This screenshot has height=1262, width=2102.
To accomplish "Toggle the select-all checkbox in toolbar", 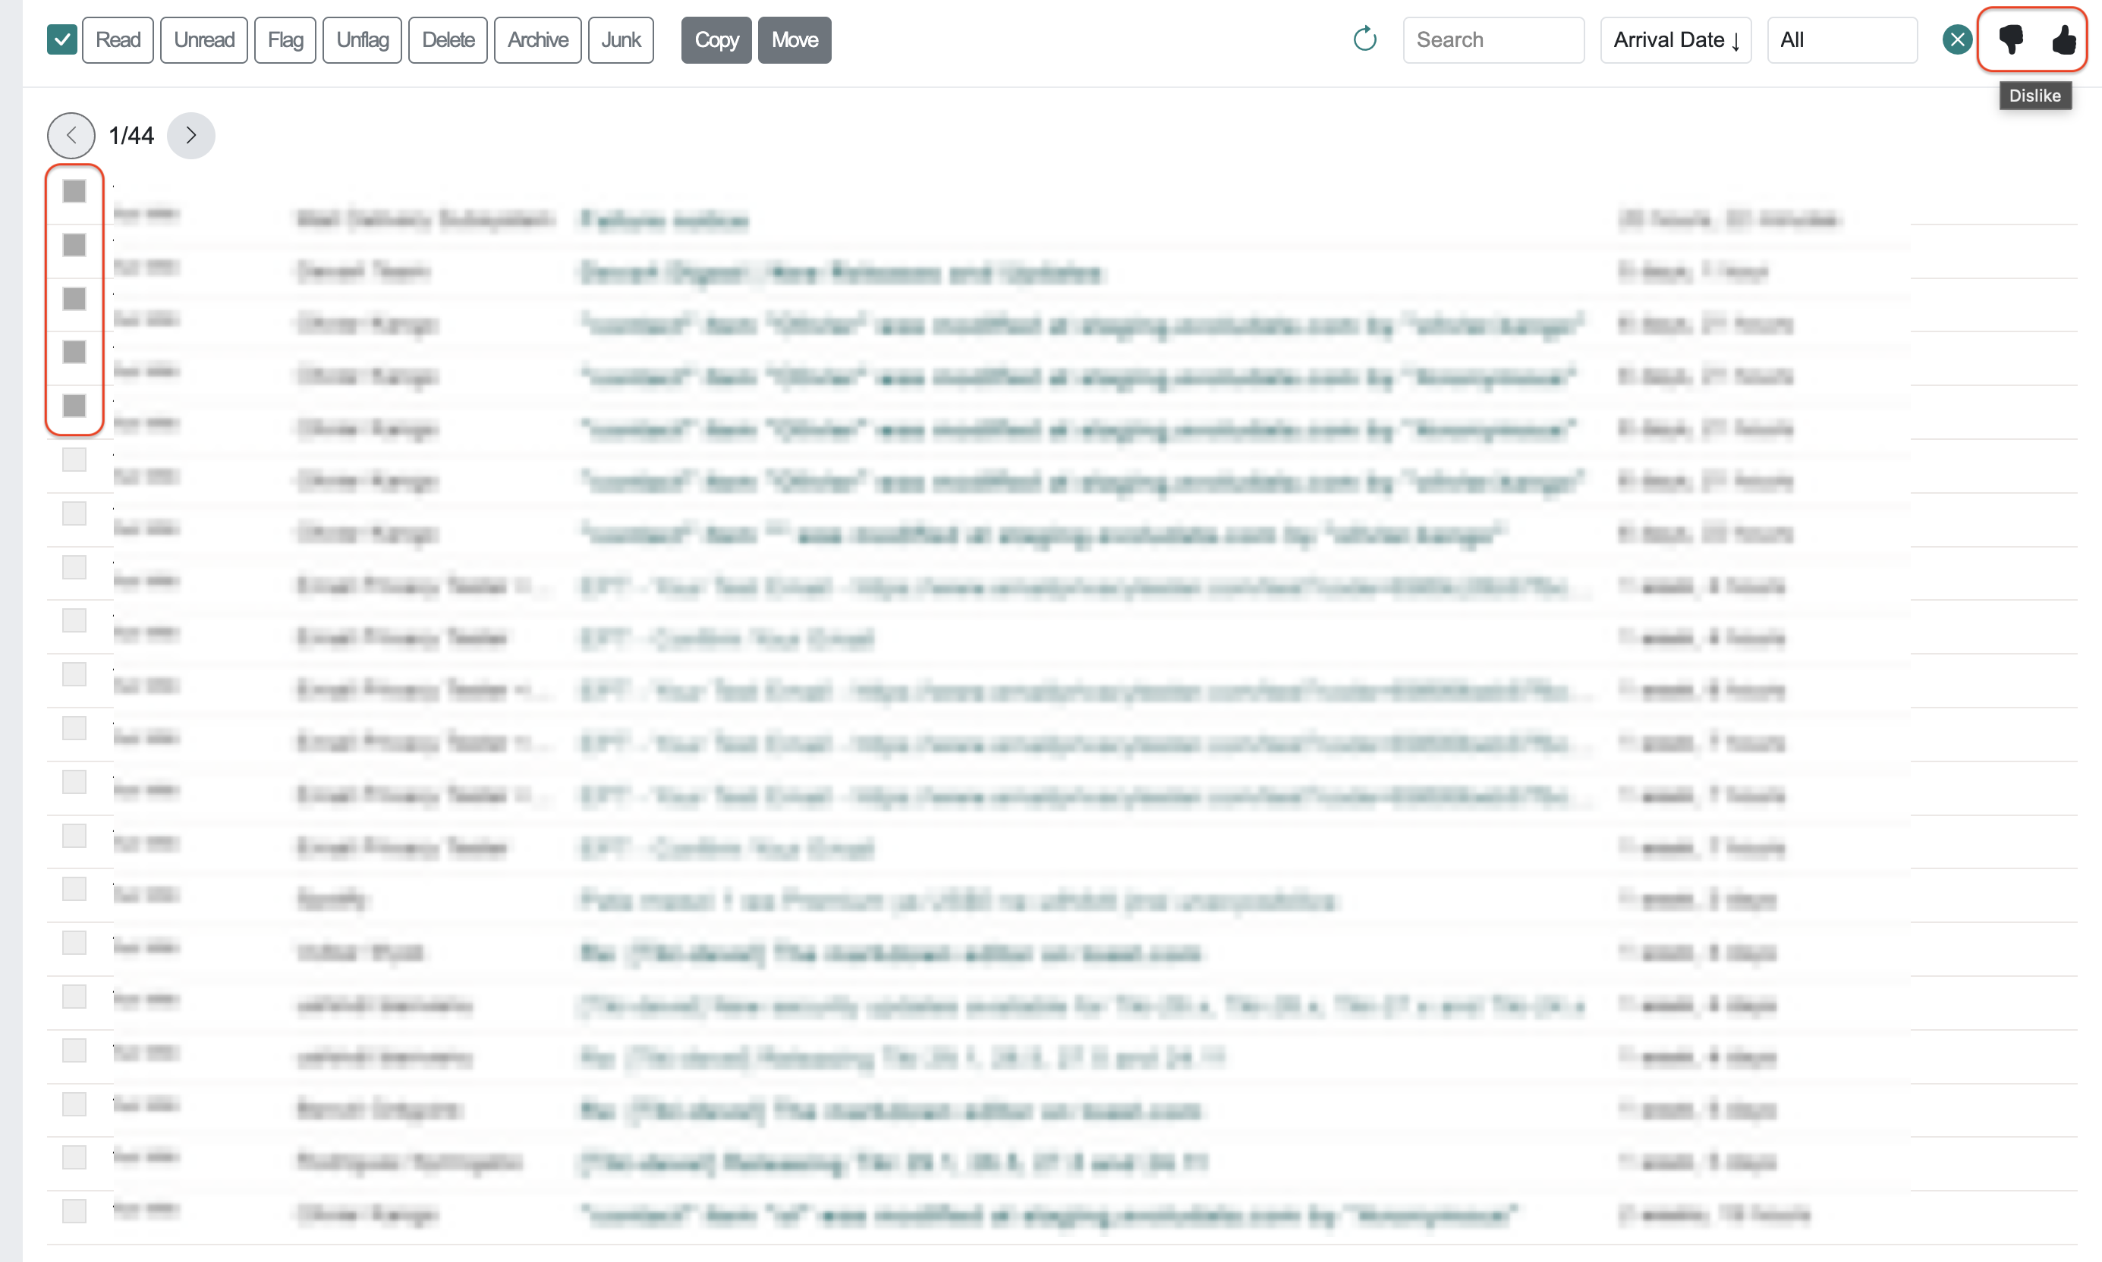I will pyautogui.click(x=62, y=39).
